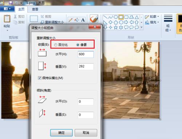This screenshot has width=182, height=139.
Task: Click the undo arrow in title bar
Action: pyautogui.click(x=16, y=3)
